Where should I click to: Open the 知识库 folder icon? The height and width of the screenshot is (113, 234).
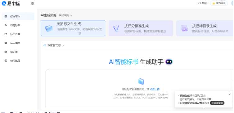(x=6, y=52)
